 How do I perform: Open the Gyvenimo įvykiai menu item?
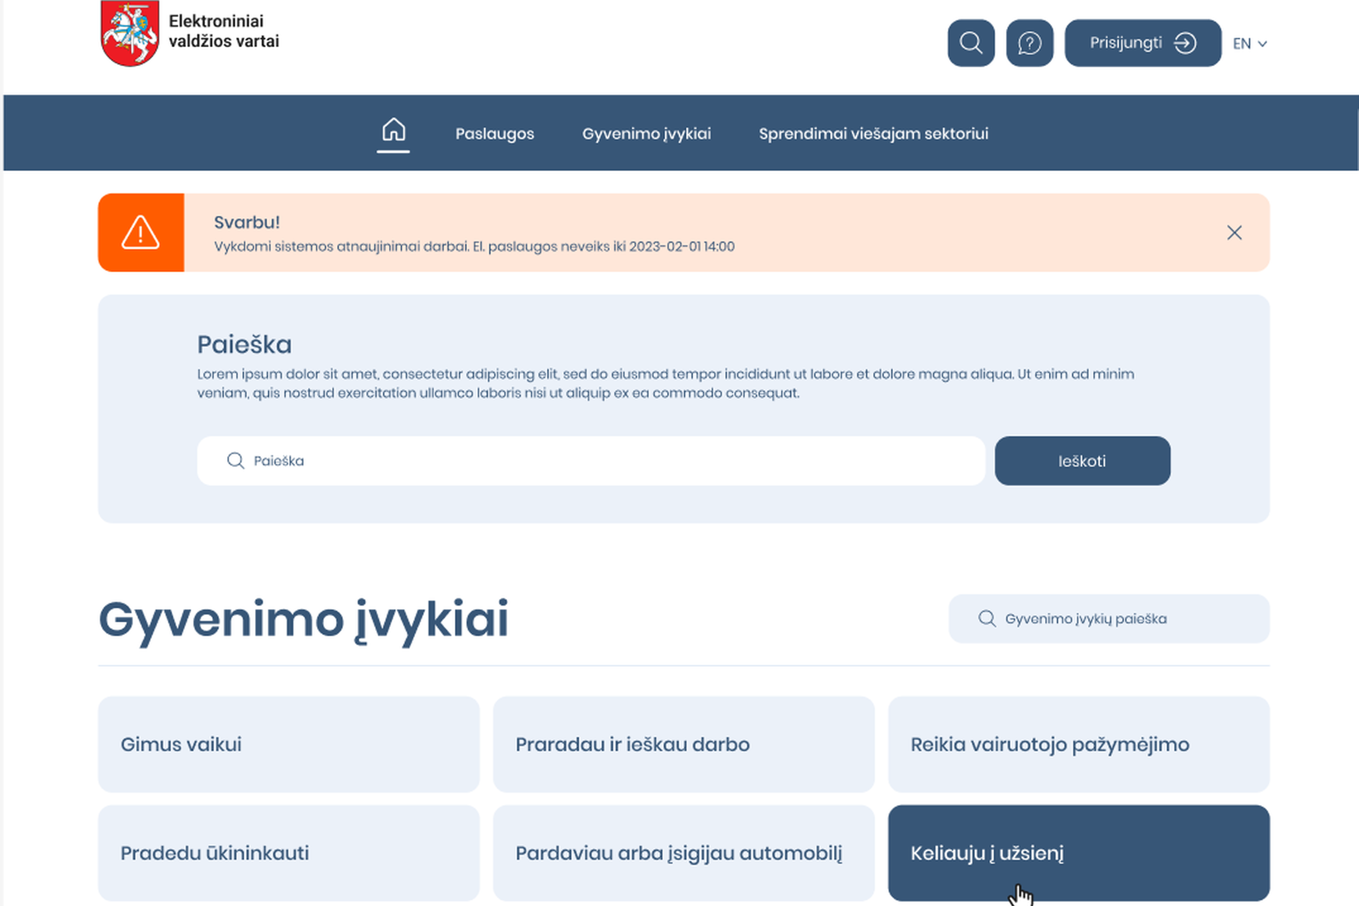[x=646, y=134]
